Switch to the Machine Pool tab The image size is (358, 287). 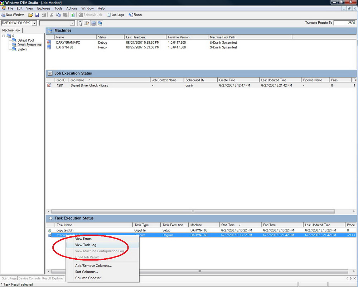point(11,30)
